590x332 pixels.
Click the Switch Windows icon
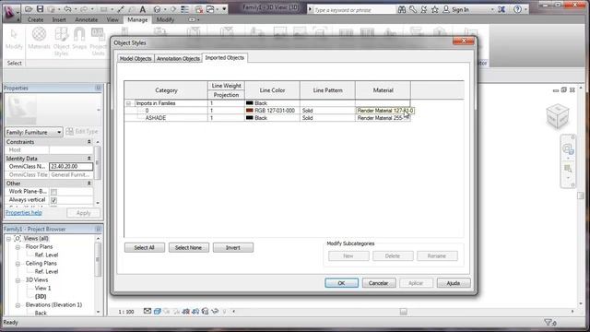[210, 9]
